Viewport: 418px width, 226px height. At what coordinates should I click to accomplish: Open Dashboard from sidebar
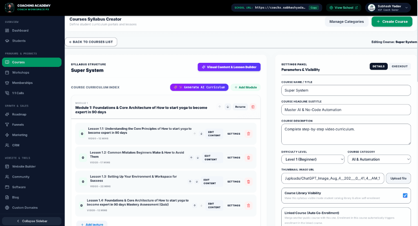point(32,30)
